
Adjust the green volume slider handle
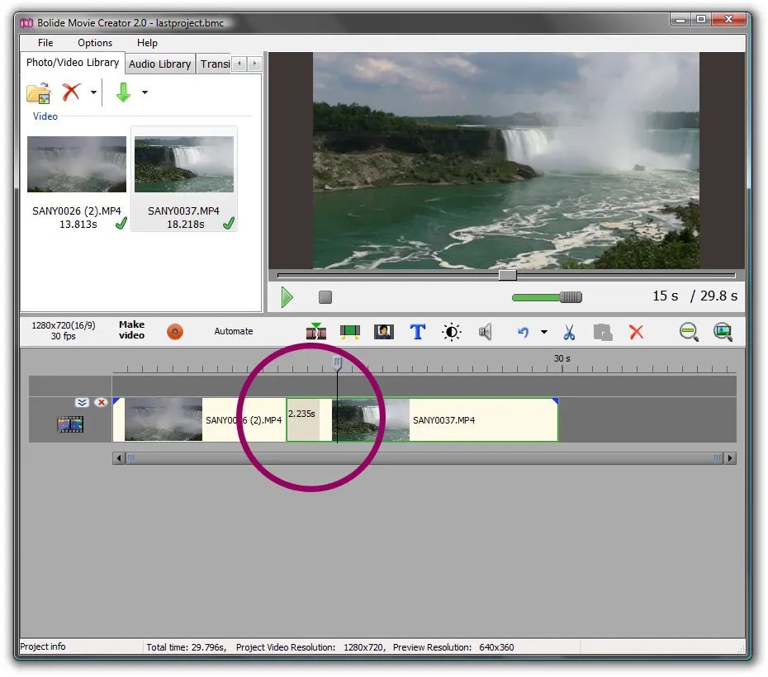[x=571, y=297]
